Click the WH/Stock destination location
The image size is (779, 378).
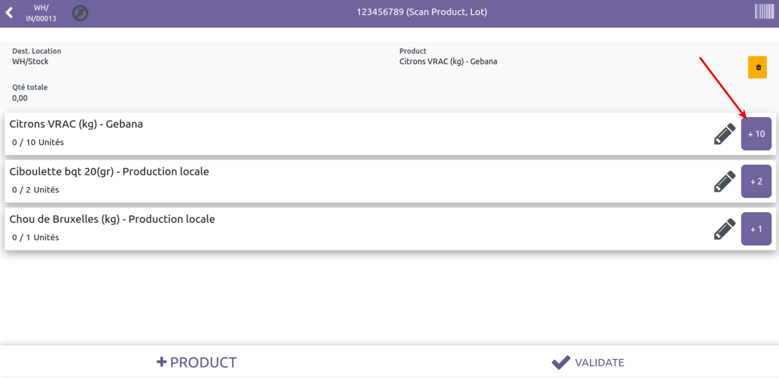31,62
